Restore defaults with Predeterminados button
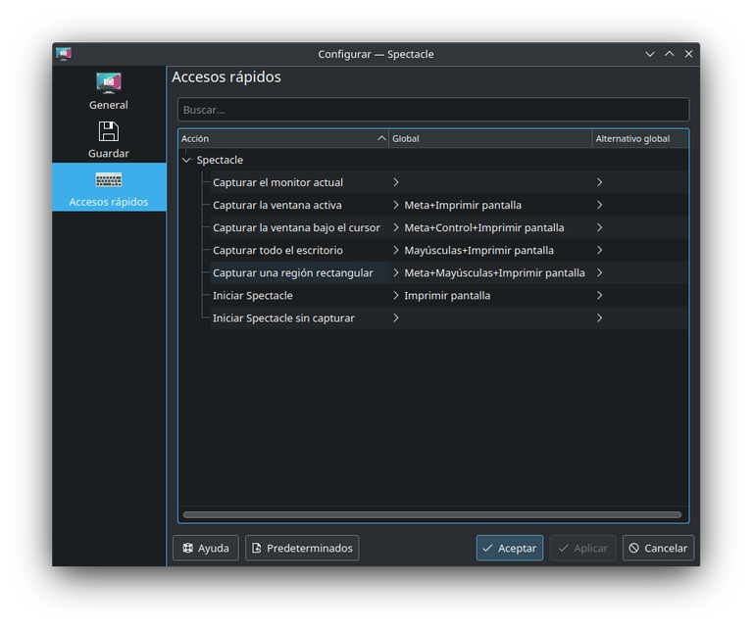 coord(302,548)
